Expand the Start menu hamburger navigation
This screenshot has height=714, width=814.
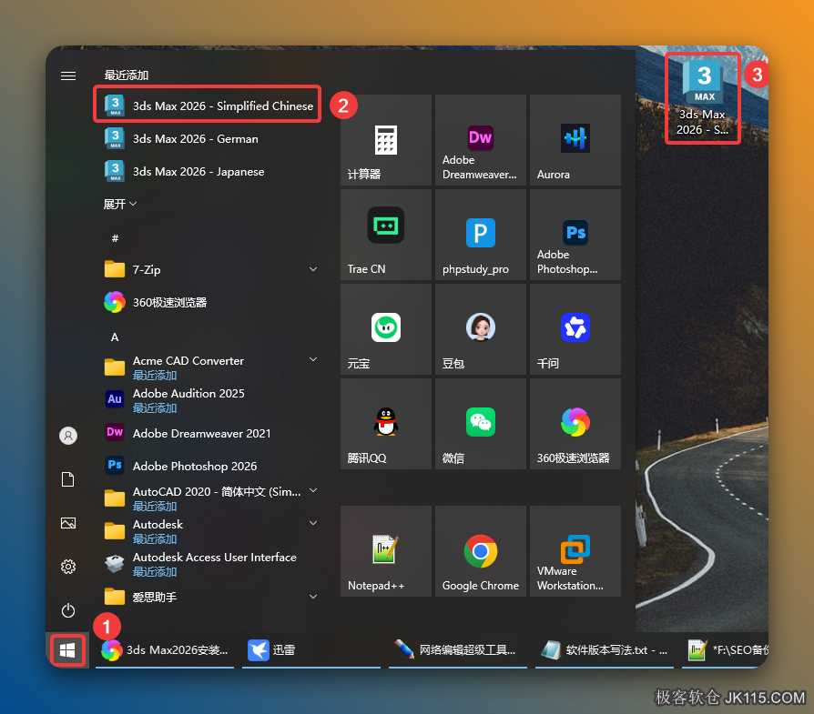tap(68, 75)
